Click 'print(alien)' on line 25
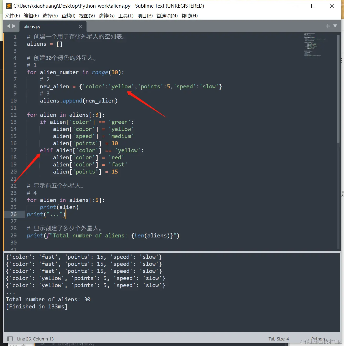The image size is (344, 346). [x=59, y=207]
